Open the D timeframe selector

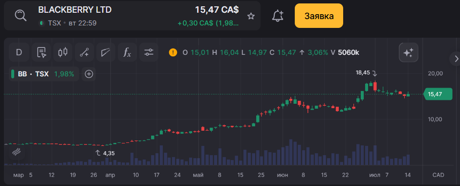pos(19,52)
